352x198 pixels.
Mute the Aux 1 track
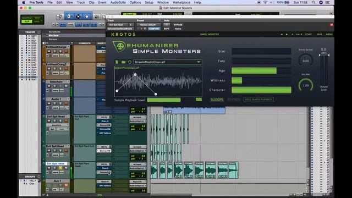[x=66, y=185]
